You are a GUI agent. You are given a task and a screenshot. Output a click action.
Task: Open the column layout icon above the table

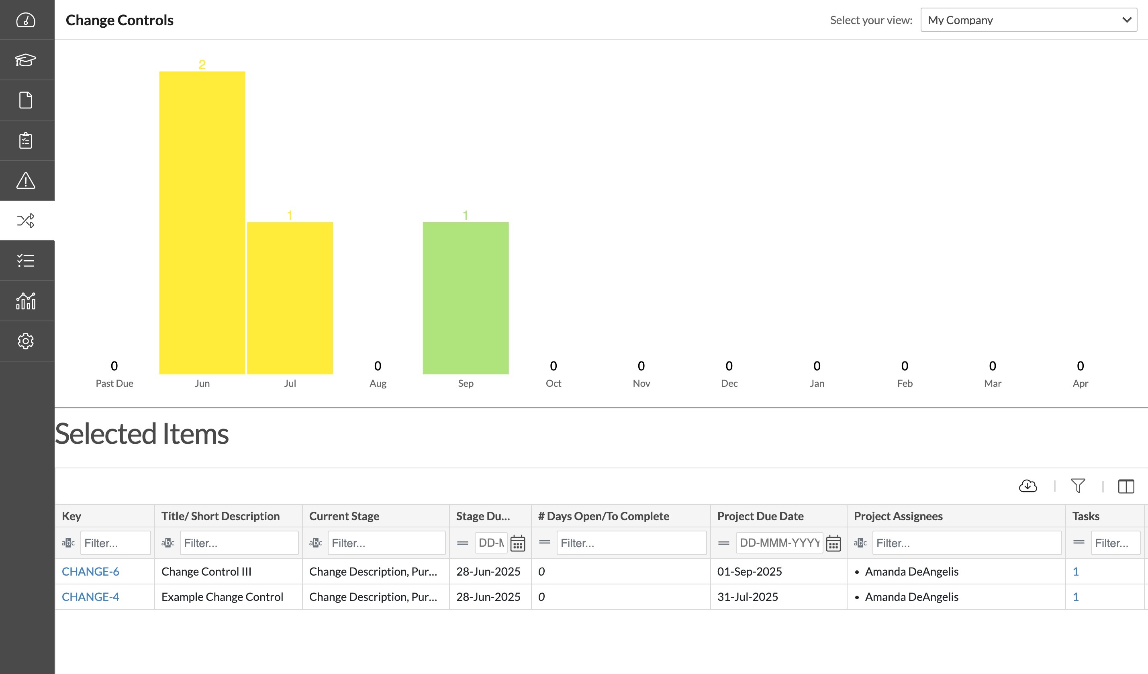1126,486
